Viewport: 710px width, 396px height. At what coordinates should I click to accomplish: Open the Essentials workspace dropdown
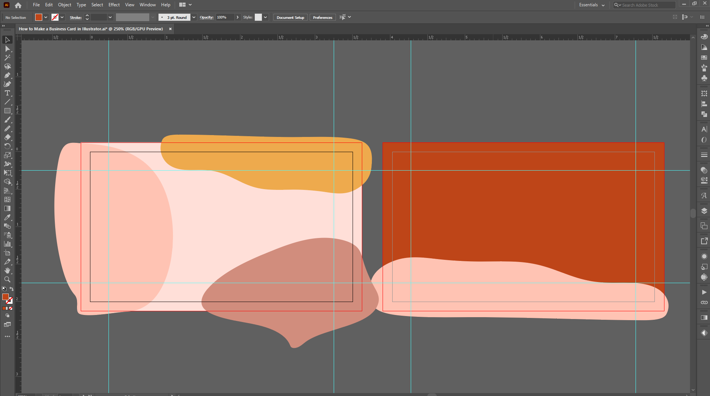pos(591,5)
